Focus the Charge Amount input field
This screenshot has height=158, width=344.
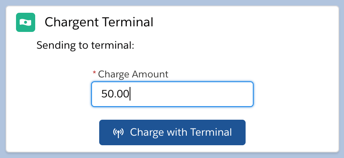coord(172,94)
